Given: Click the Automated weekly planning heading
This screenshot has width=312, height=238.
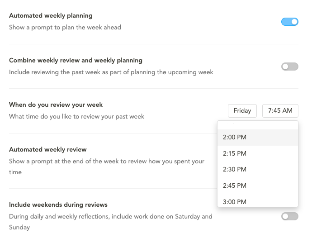Looking at the screenshot, I should coord(51,15).
